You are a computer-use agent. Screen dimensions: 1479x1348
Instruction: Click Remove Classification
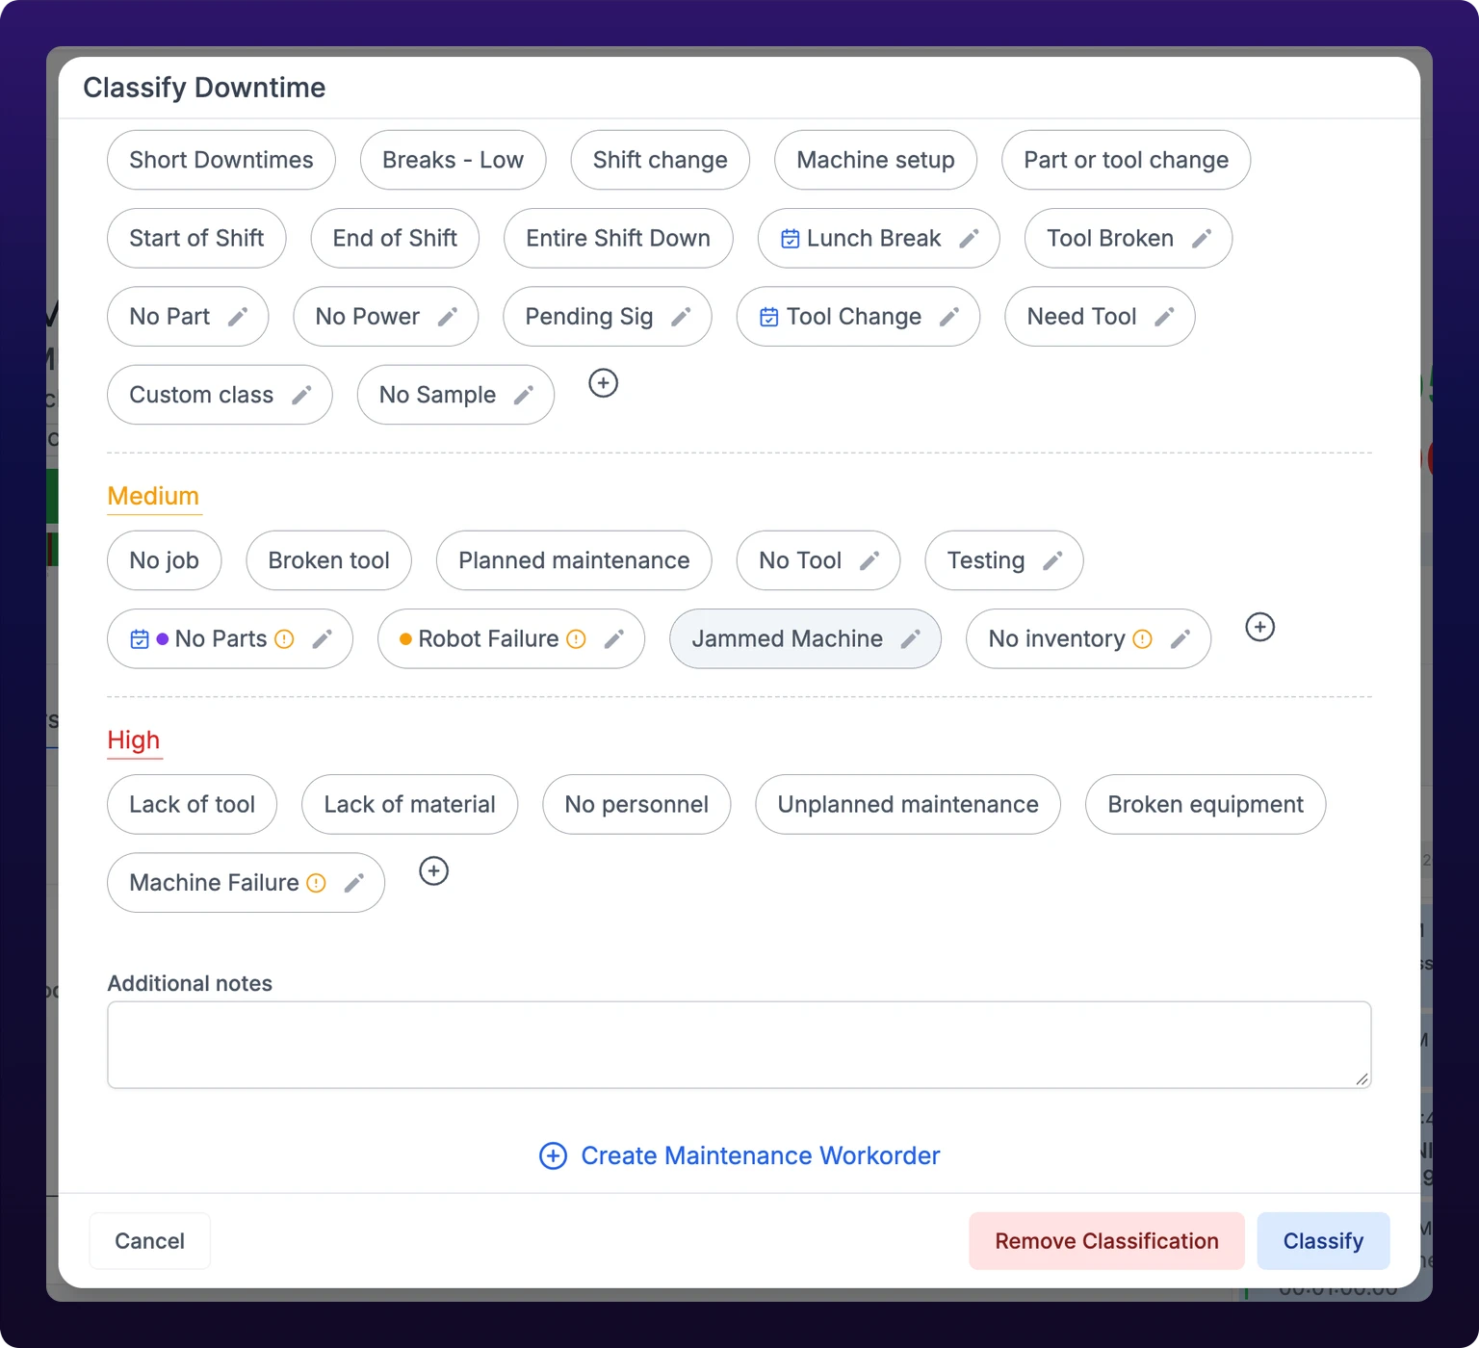point(1107,1241)
